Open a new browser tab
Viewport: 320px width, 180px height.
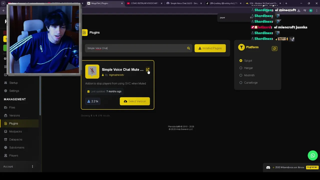(286, 3)
